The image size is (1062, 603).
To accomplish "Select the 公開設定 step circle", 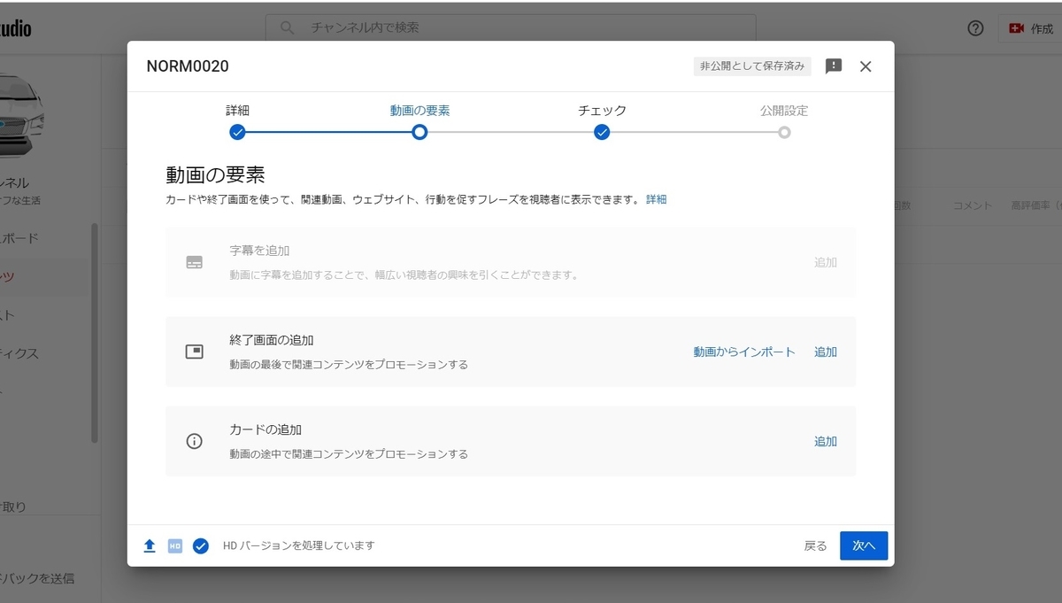I will (784, 132).
